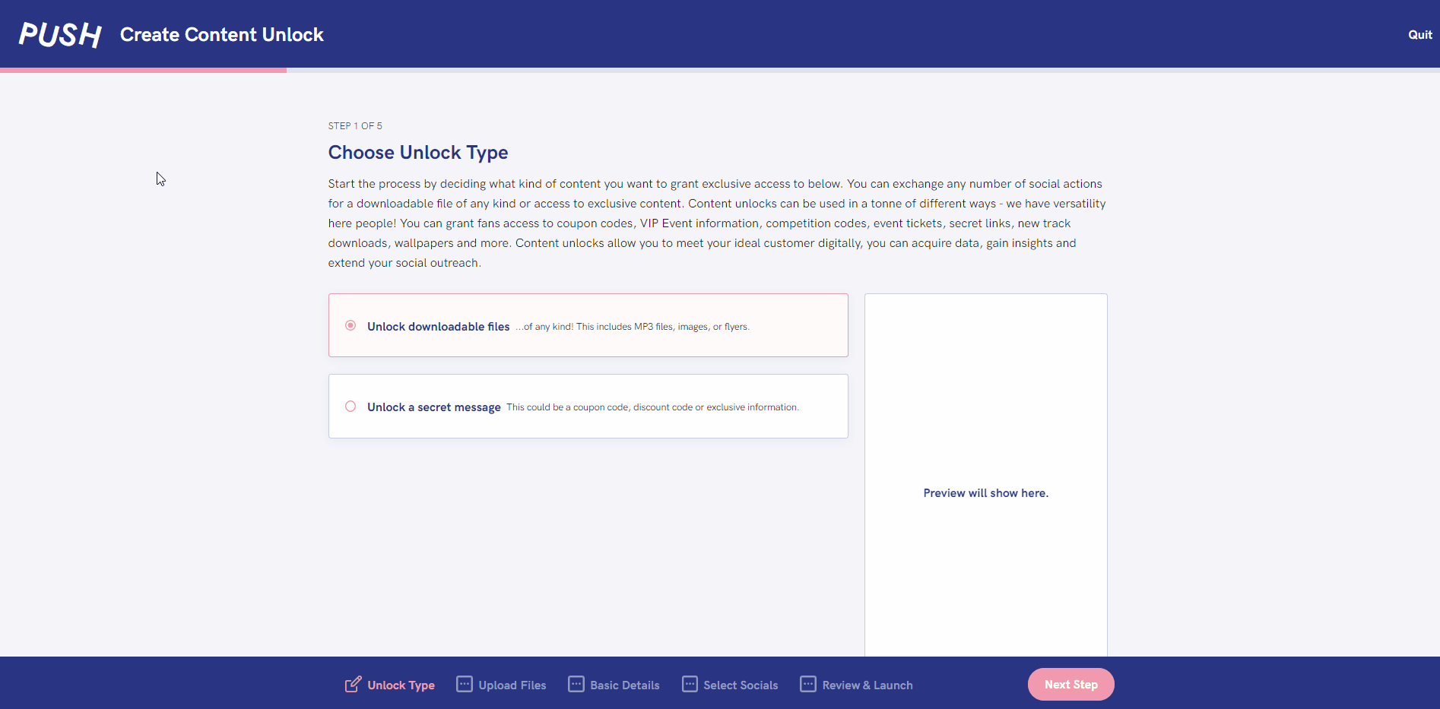This screenshot has height=709, width=1440.
Task: Go to the Select Socials step label
Action: (741, 685)
